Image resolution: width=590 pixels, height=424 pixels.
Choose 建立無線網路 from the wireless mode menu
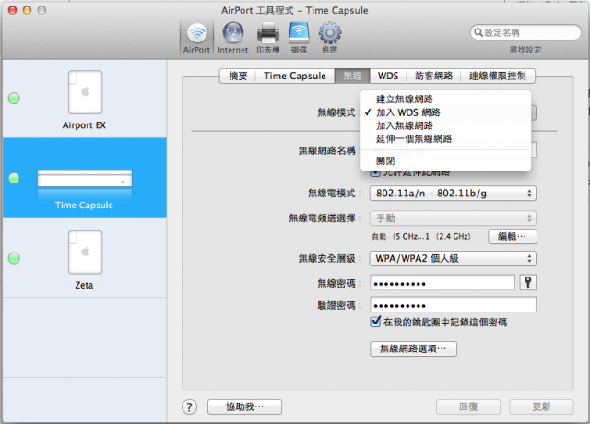pyautogui.click(x=445, y=100)
